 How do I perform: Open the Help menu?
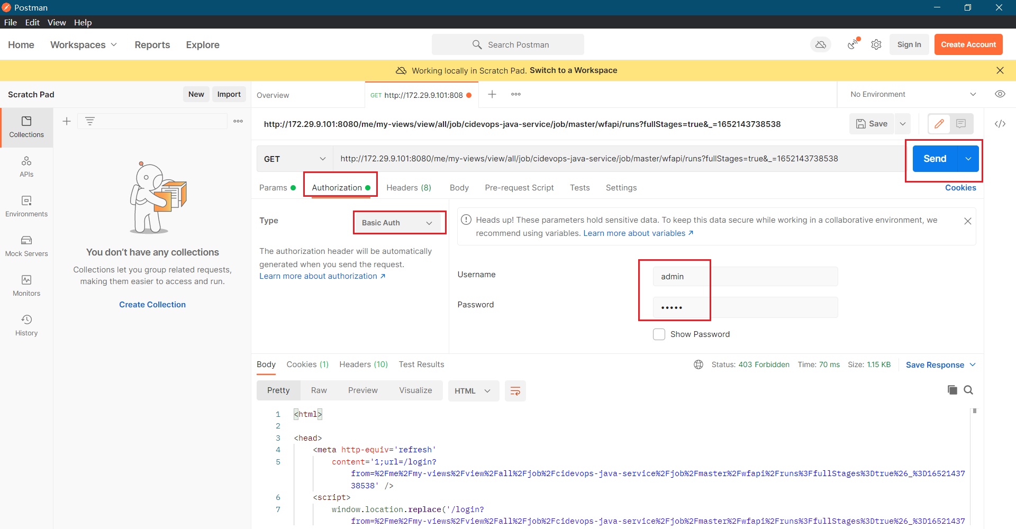point(83,22)
